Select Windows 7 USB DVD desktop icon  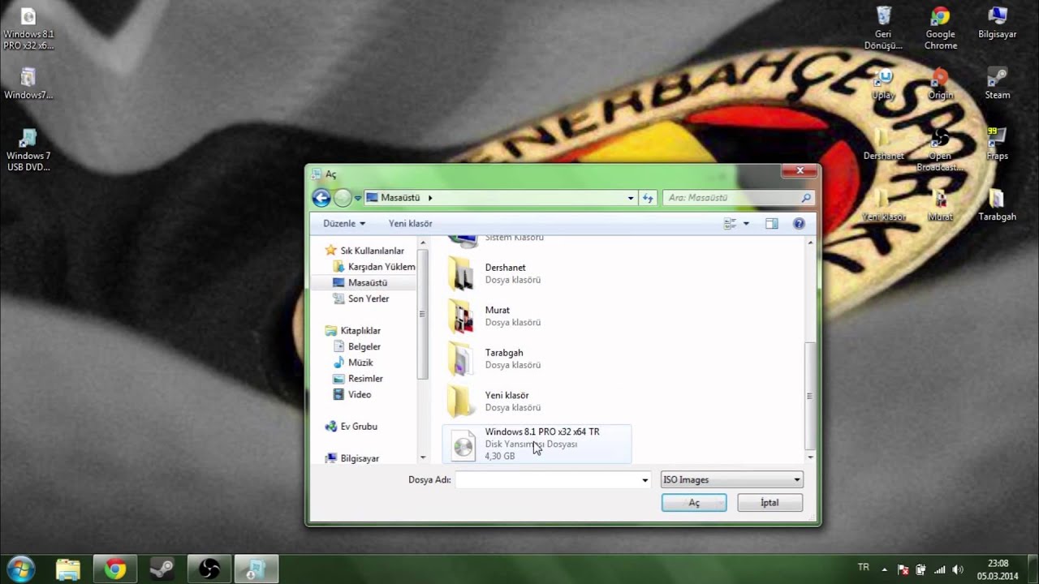coord(28,150)
